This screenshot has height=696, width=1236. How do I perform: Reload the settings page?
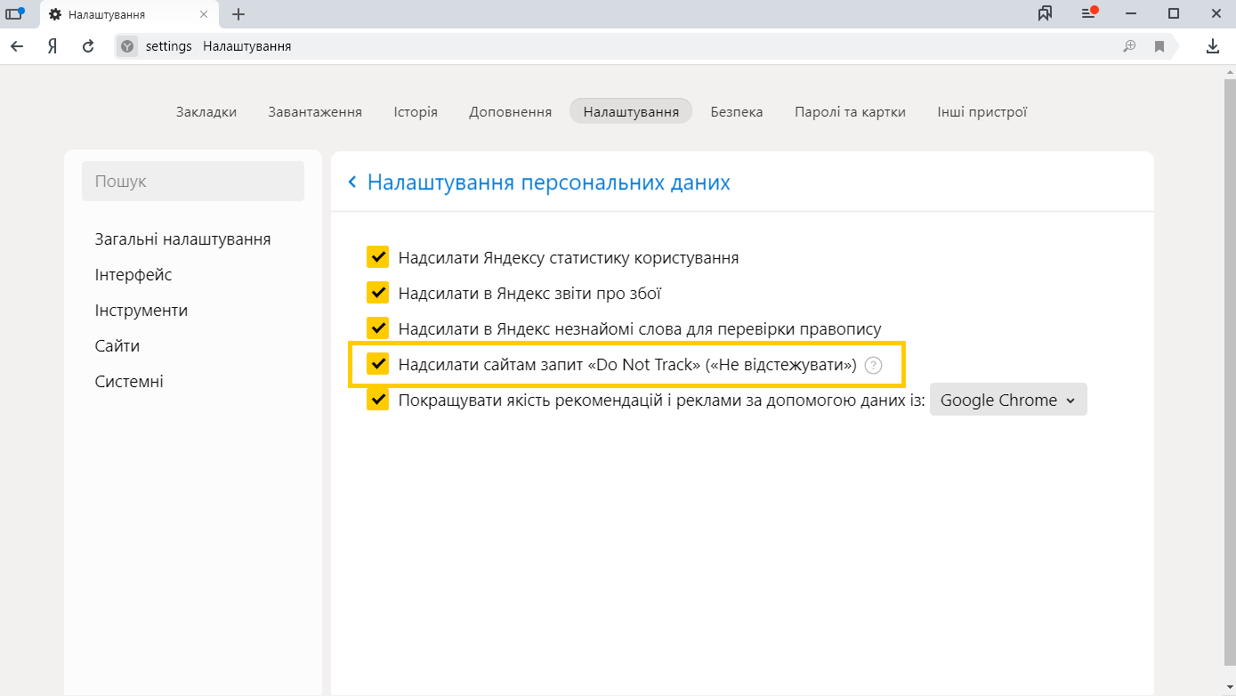(88, 46)
